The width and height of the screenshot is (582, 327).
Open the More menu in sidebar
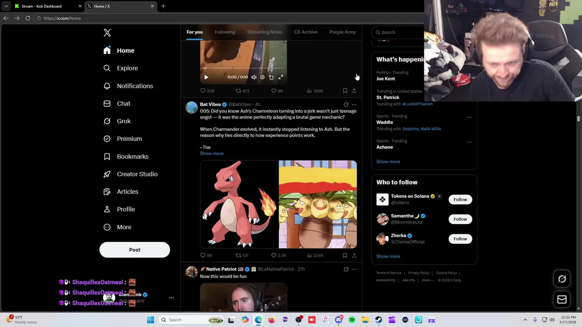(x=117, y=227)
